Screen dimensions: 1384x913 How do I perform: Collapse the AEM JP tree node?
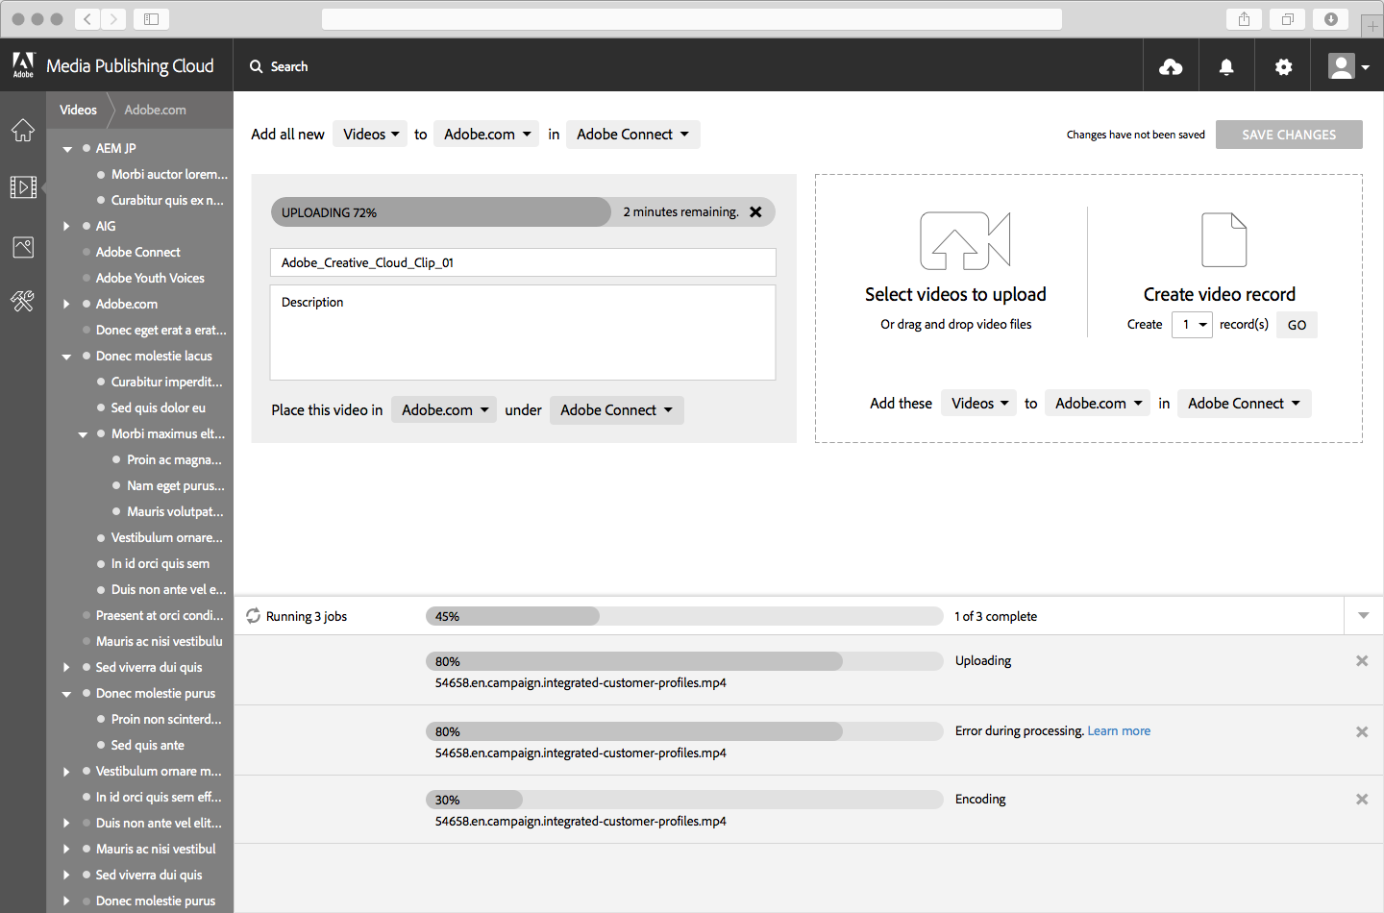[x=67, y=149]
